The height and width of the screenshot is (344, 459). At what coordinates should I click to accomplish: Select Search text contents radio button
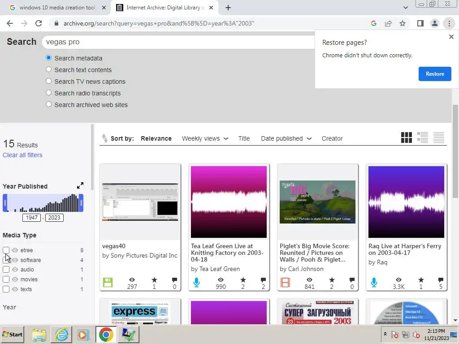click(x=48, y=69)
